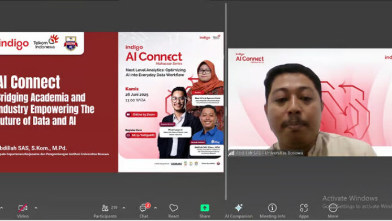Expand the video options caret
The width and height of the screenshot is (392, 221).
[x=36, y=208]
